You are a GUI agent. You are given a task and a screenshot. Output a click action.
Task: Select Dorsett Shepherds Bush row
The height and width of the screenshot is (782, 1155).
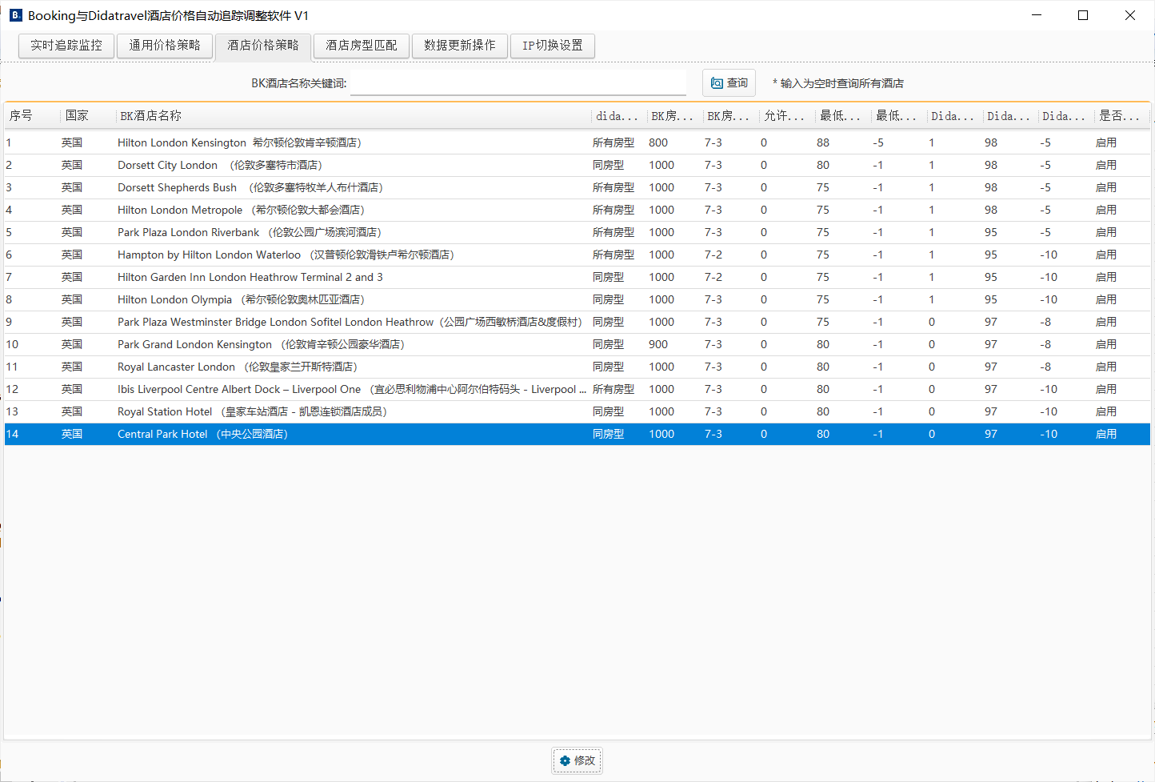tap(577, 187)
